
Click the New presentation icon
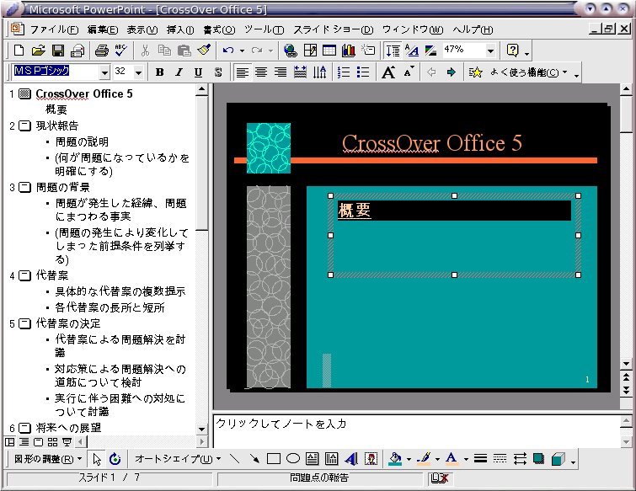[x=19, y=51]
